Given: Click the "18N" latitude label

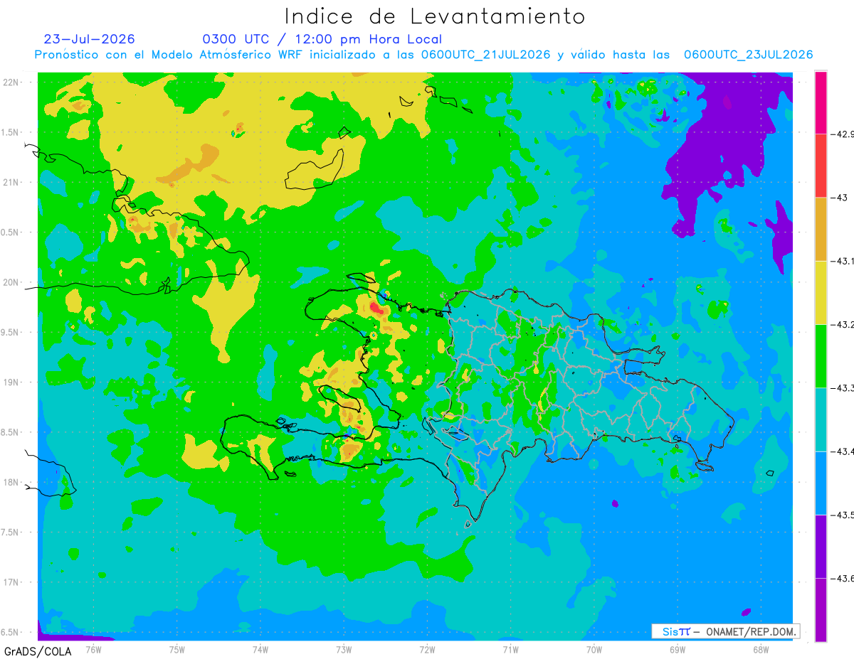Looking at the screenshot, I should 11,483.
